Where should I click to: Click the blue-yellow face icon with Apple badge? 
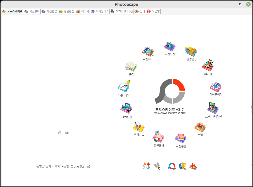click(x=182, y=166)
